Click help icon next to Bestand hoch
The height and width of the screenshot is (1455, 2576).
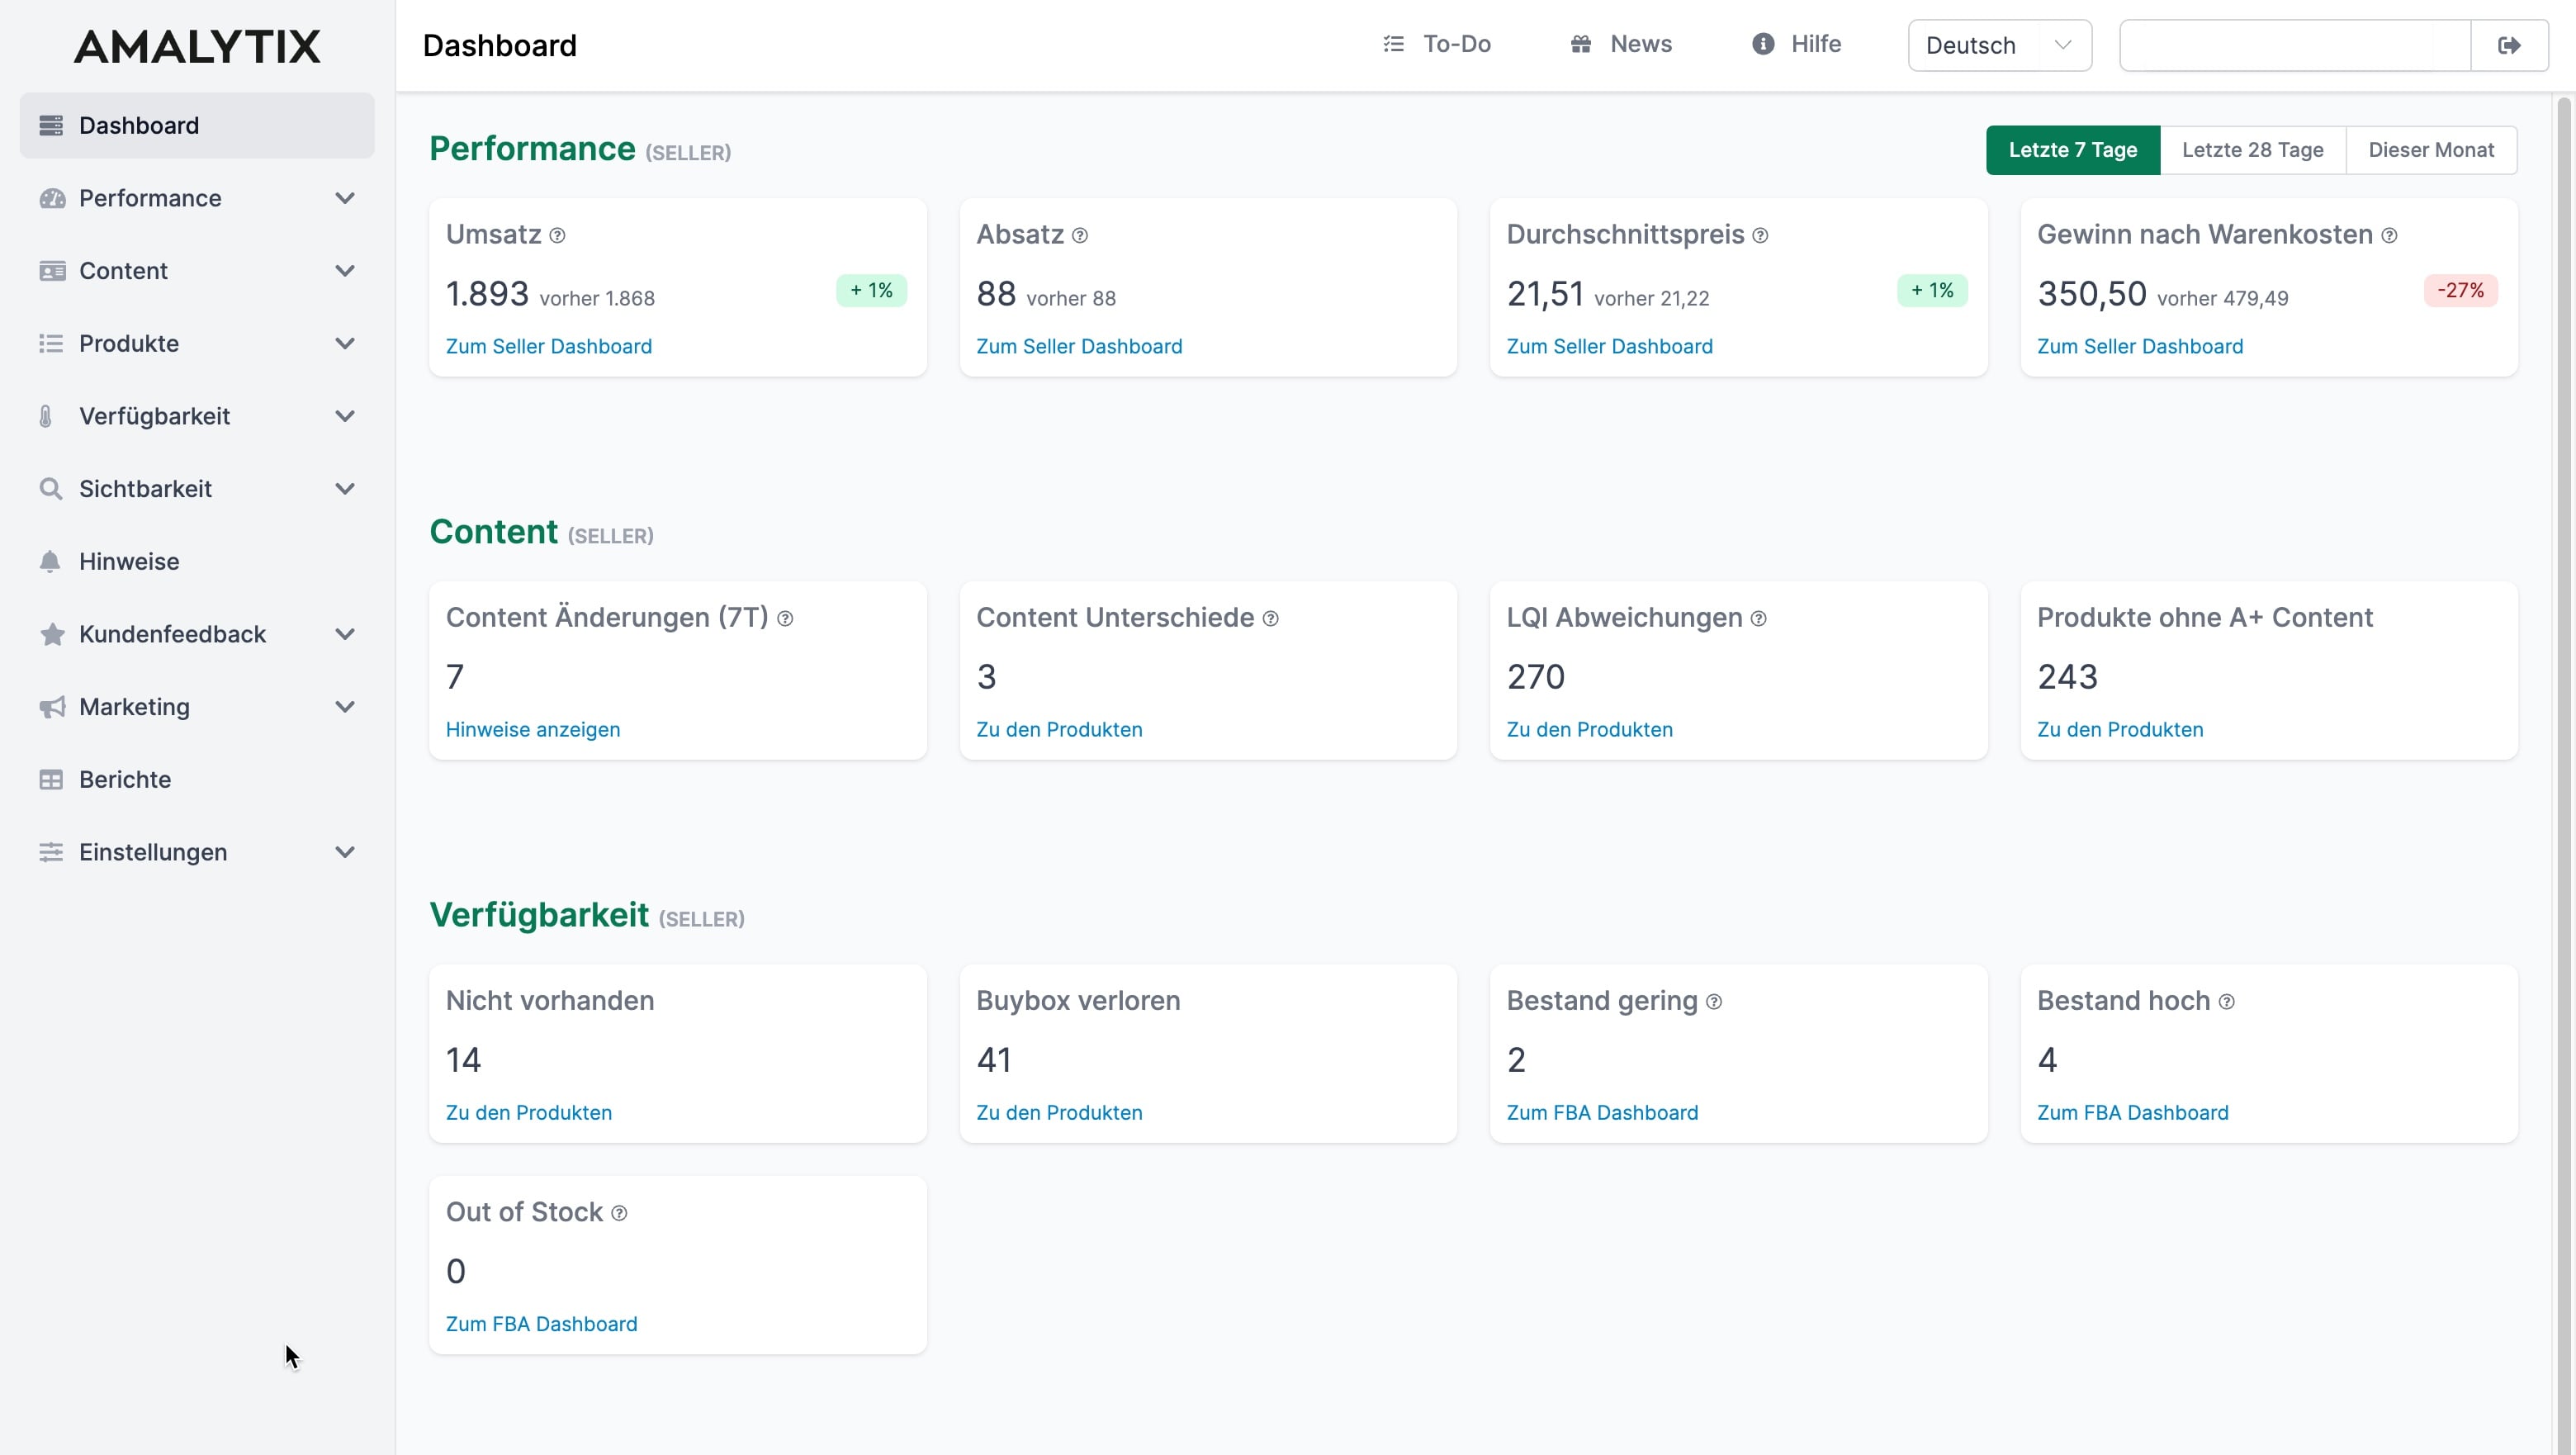click(2226, 1002)
